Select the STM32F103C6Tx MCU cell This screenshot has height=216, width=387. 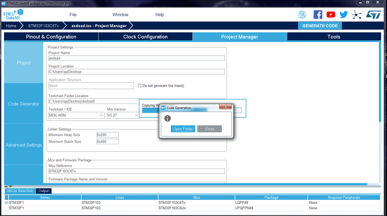(196, 203)
